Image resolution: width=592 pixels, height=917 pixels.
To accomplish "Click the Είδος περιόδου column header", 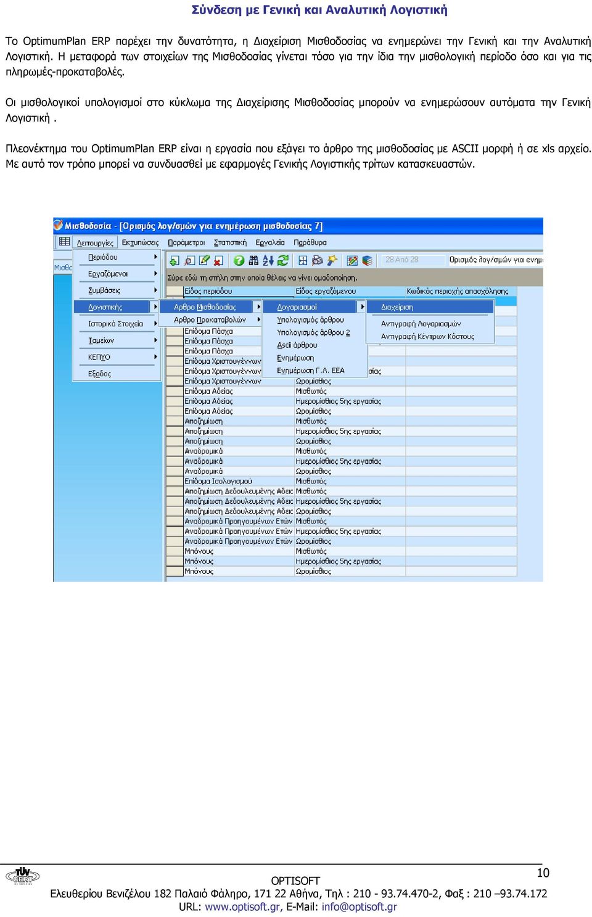I will [239, 291].
